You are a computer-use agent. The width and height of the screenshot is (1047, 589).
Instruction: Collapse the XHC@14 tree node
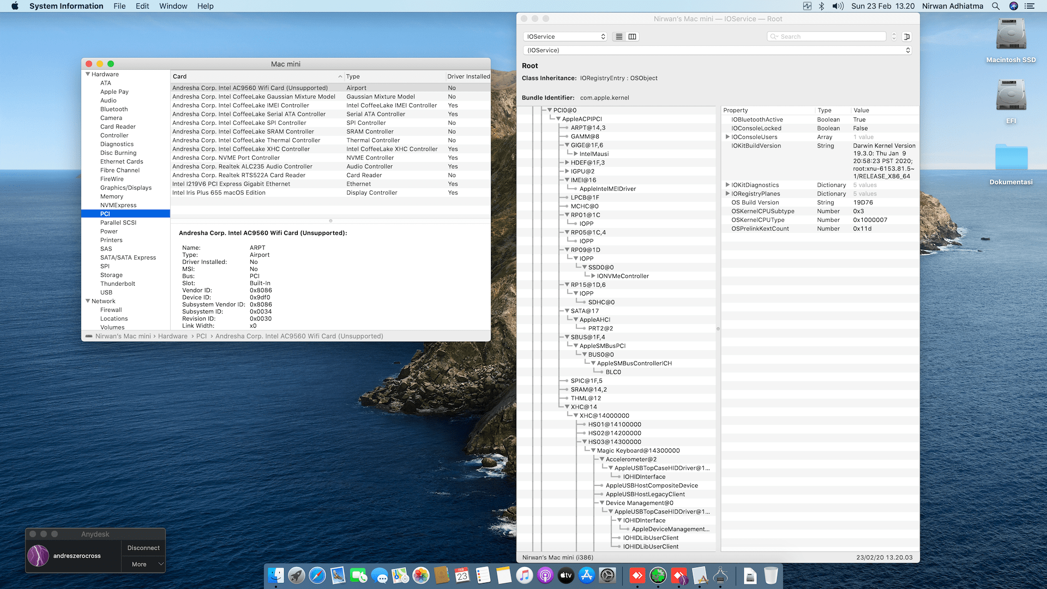click(x=567, y=407)
